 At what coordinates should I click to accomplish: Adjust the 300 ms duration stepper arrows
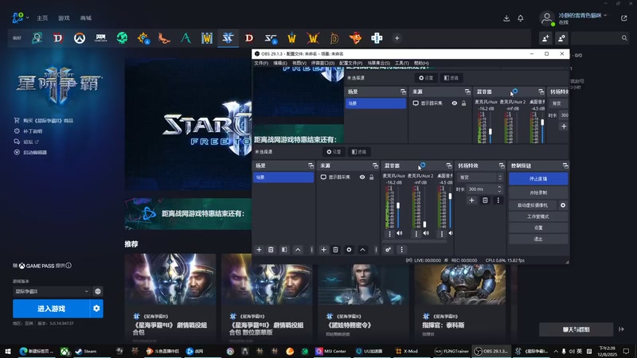[x=499, y=189]
